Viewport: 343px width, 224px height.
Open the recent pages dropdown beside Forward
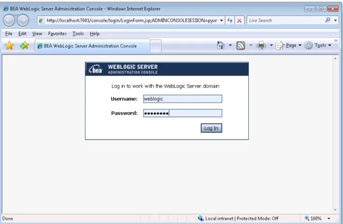click(32, 20)
